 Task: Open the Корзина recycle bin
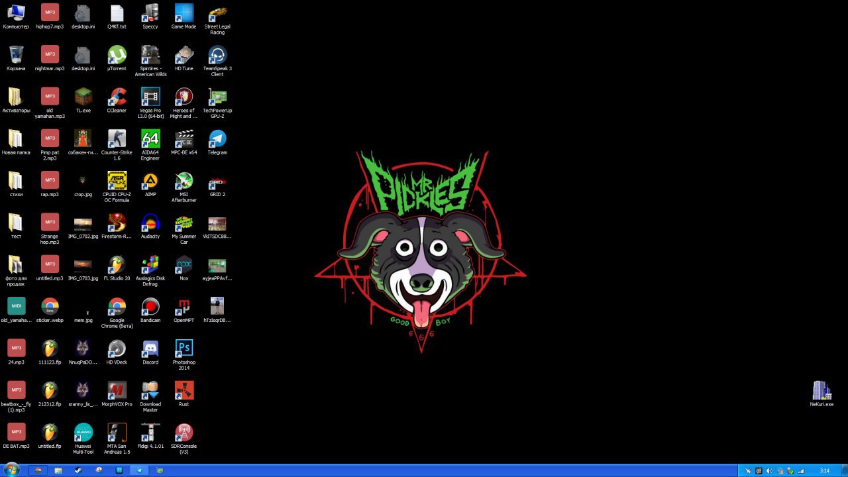coord(16,58)
